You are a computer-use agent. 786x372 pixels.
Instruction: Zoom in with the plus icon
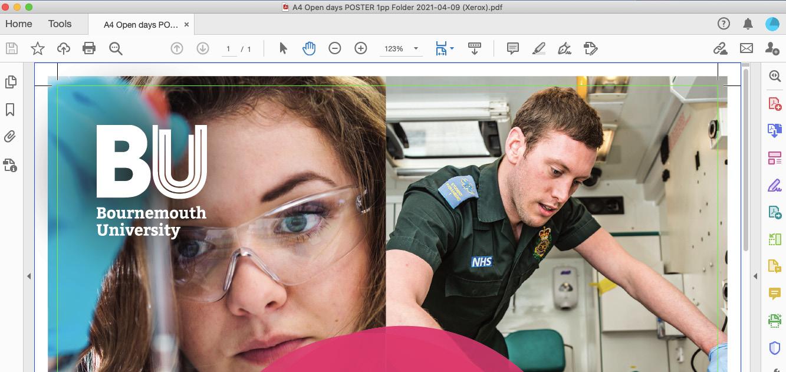(361, 48)
